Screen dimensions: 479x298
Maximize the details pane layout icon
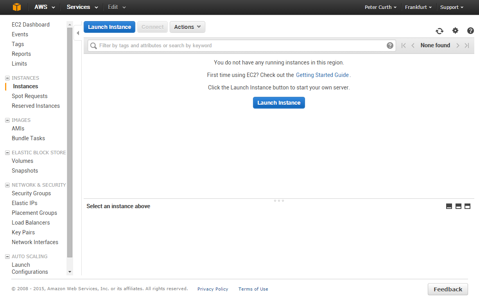point(467,206)
